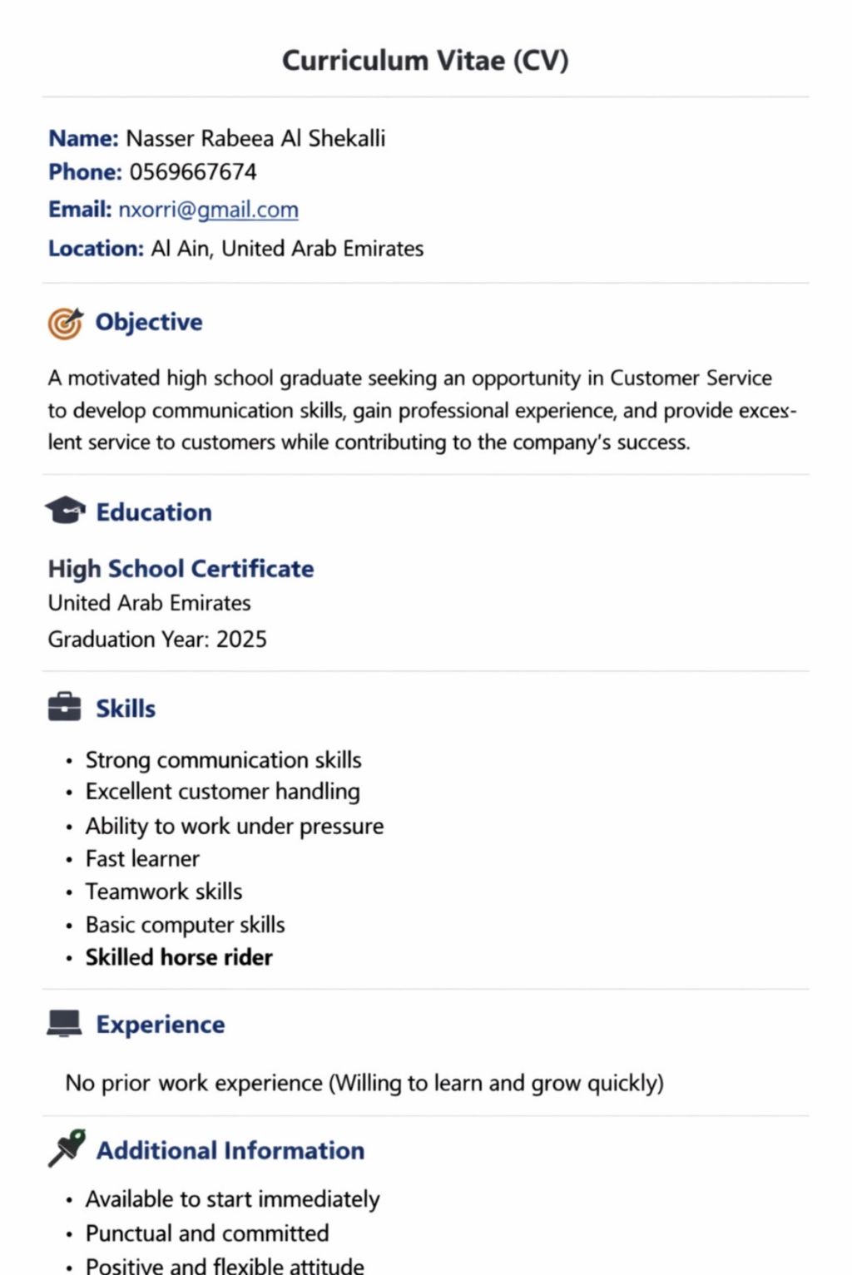Click the name Nasser Rabeea Al Shekalli
The height and width of the screenshot is (1275, 852).
tap(255, 138)
